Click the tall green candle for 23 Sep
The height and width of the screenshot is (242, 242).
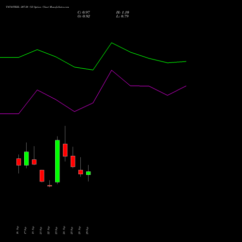58,161
